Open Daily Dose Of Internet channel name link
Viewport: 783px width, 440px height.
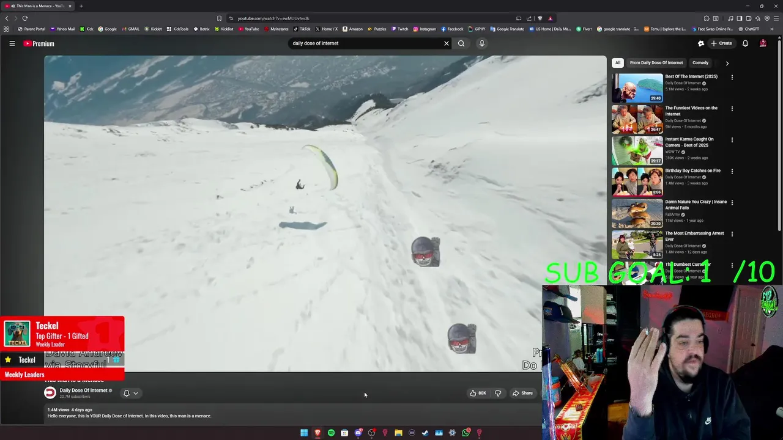pyautogui.click(x=83, y=391)
